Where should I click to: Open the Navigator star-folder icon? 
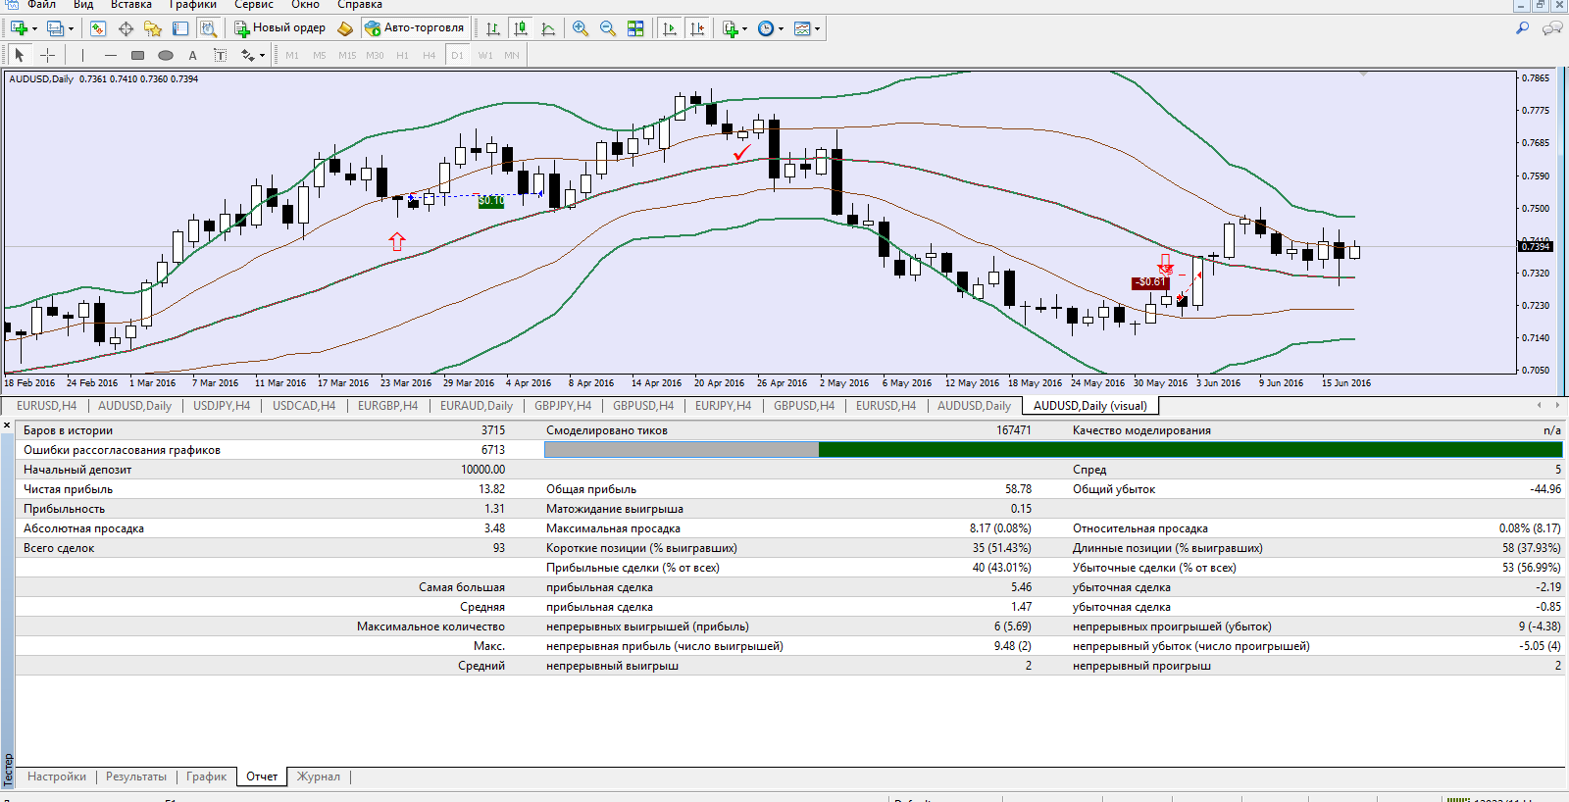pyautogui.click(x=152, y=28)
